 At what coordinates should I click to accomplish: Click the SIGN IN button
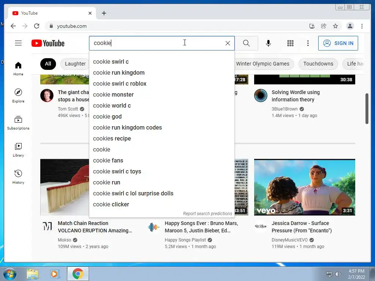coord(338,43)
